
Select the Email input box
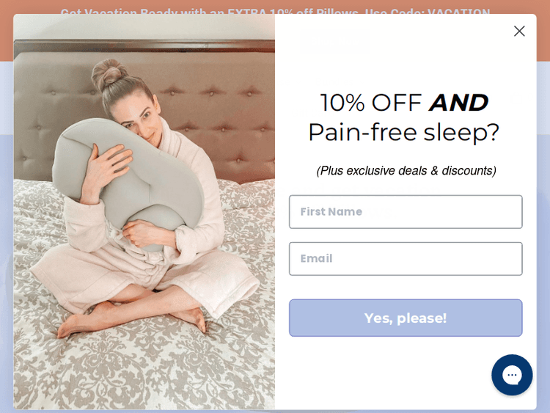coord(406,259)
